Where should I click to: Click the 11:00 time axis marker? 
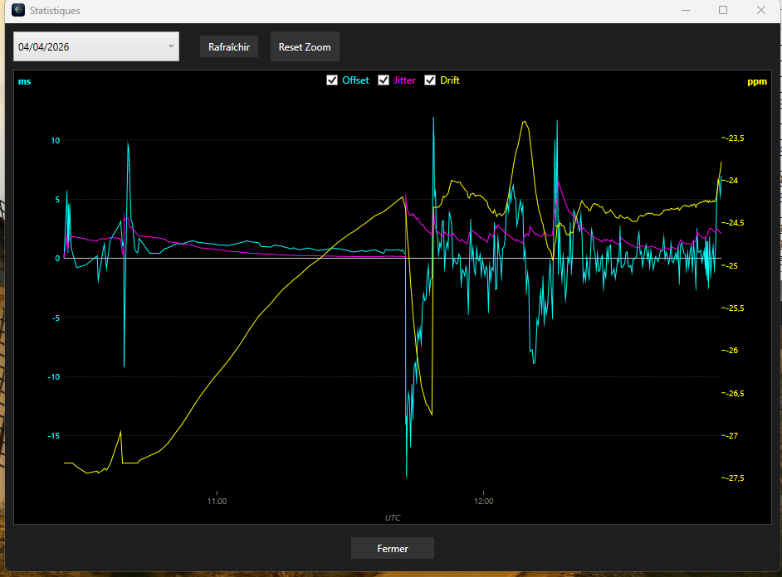(x=217, y=501)
